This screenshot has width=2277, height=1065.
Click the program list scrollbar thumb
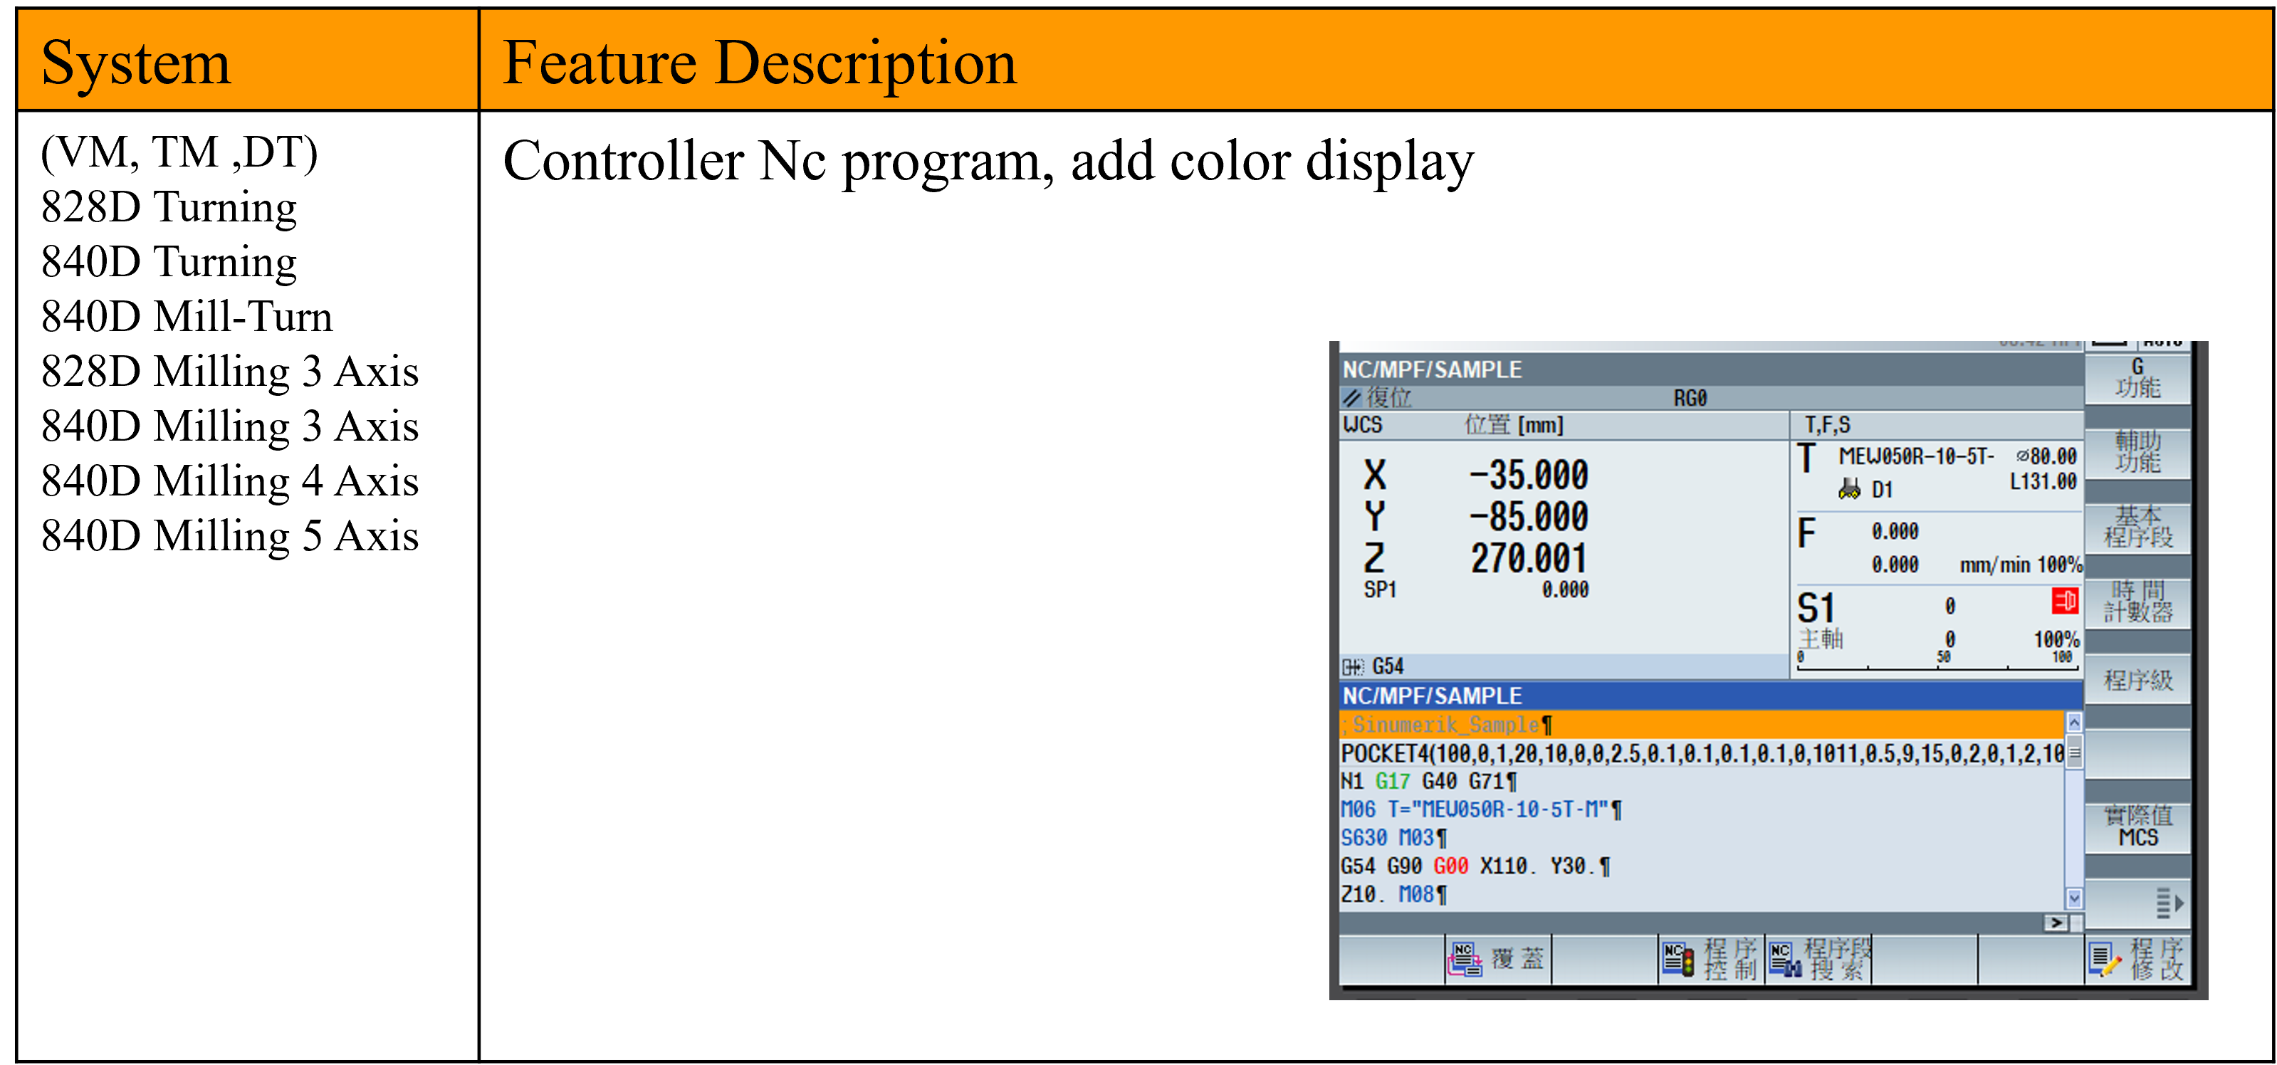[x=2073, y=753]
